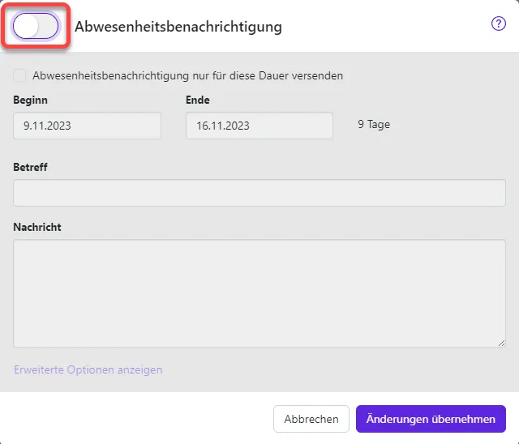Click the Ende label
Screen dimensions: 519x444
point(198,100)
